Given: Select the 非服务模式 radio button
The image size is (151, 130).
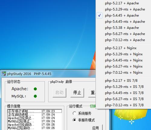Looking at the screenshot, I should tap(75, 120).
